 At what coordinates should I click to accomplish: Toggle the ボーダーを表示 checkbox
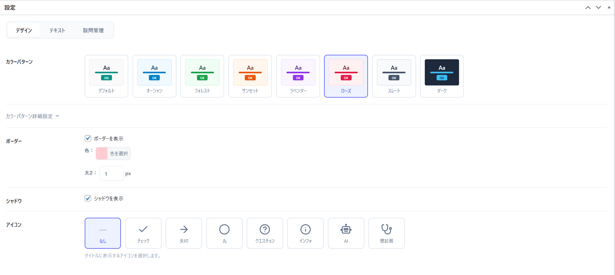coord(88,138)
